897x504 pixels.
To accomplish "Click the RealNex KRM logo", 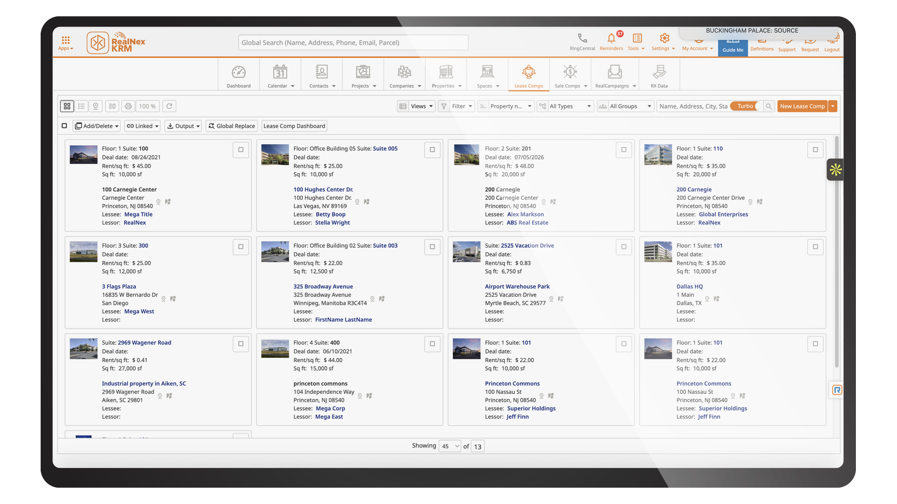I will pyautogui.click(x=116, y=42).
